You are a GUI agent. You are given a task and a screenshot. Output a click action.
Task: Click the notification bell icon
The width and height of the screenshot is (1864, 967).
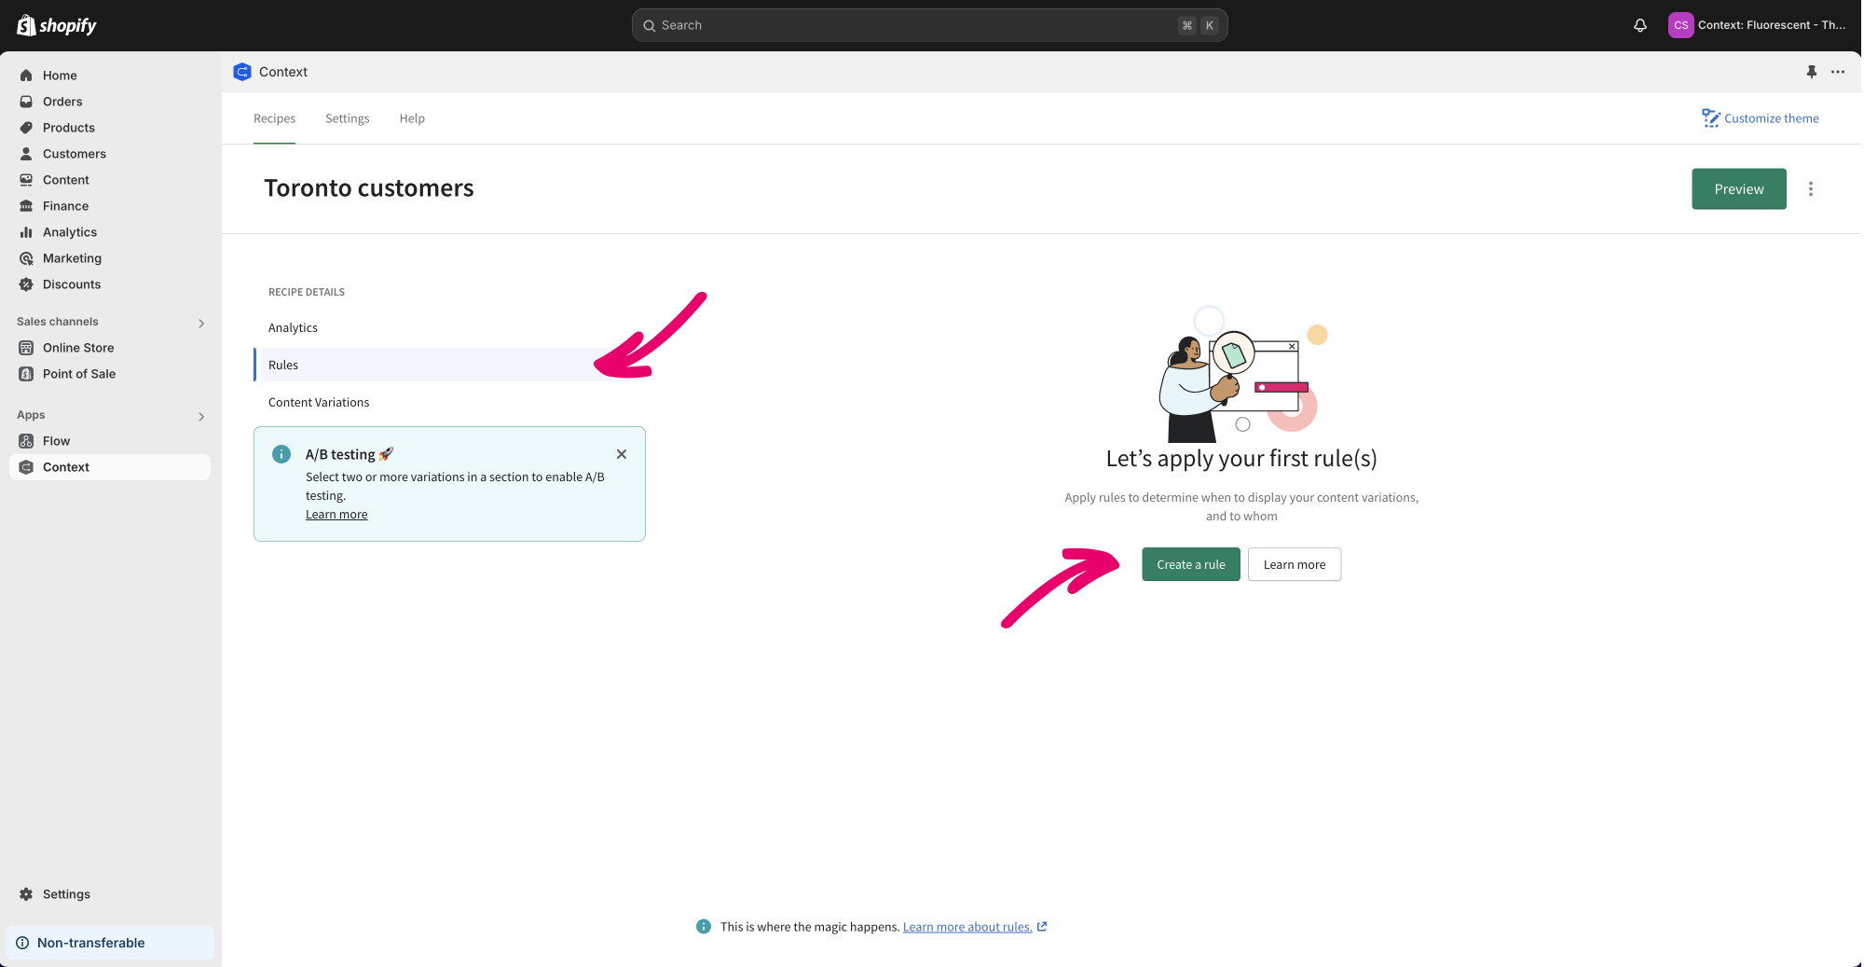click(x=1639, y=25)
